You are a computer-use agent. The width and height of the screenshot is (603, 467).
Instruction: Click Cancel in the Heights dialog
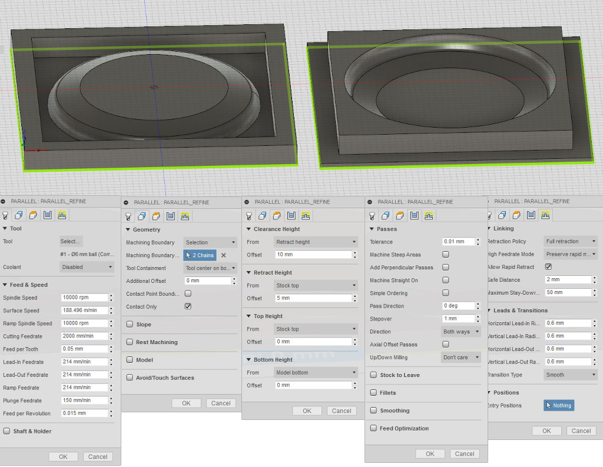pyautogui.click(x=342, y=411)
